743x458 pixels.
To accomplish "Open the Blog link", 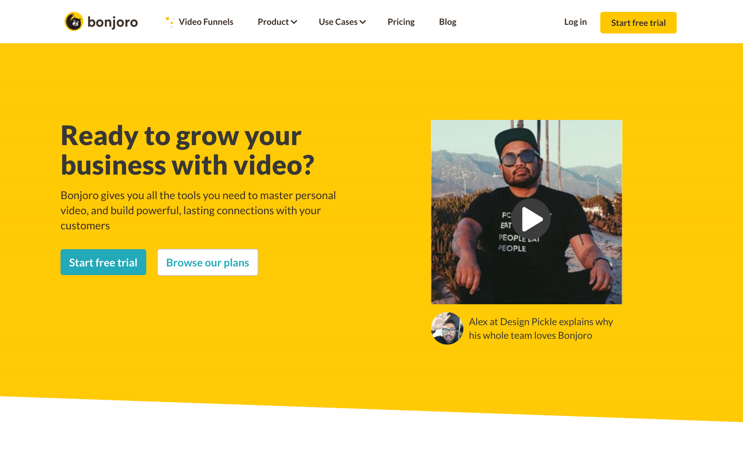I will coord(448,22).
